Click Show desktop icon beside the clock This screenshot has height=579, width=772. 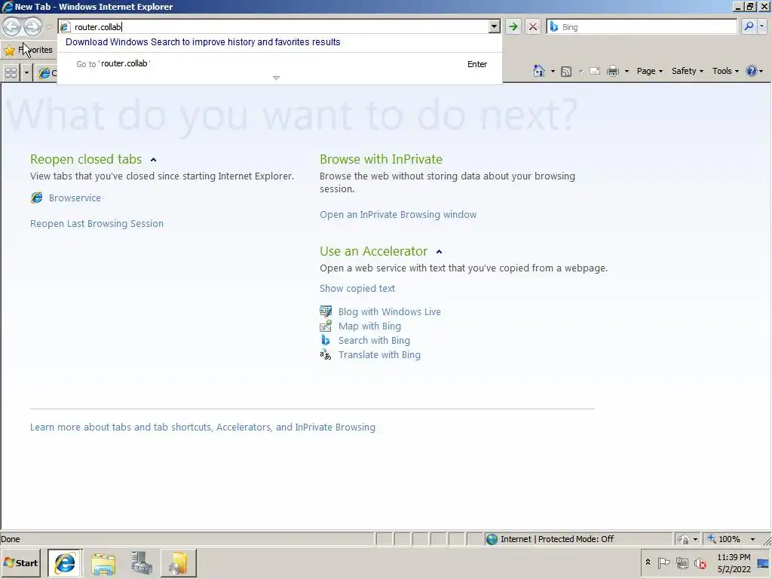[763, 562]
